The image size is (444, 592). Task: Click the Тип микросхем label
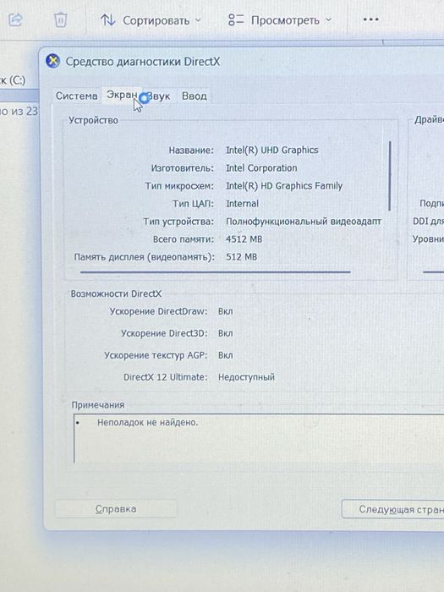179,186
